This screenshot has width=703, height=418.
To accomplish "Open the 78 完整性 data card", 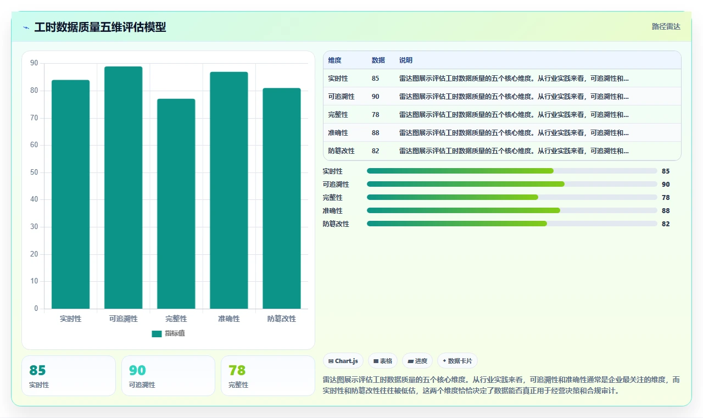I will (x=268, y=376).
